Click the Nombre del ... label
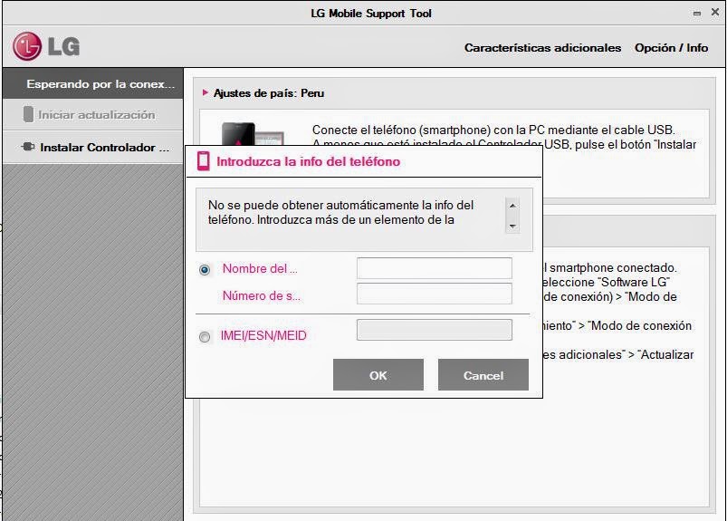 click(260, 268)
